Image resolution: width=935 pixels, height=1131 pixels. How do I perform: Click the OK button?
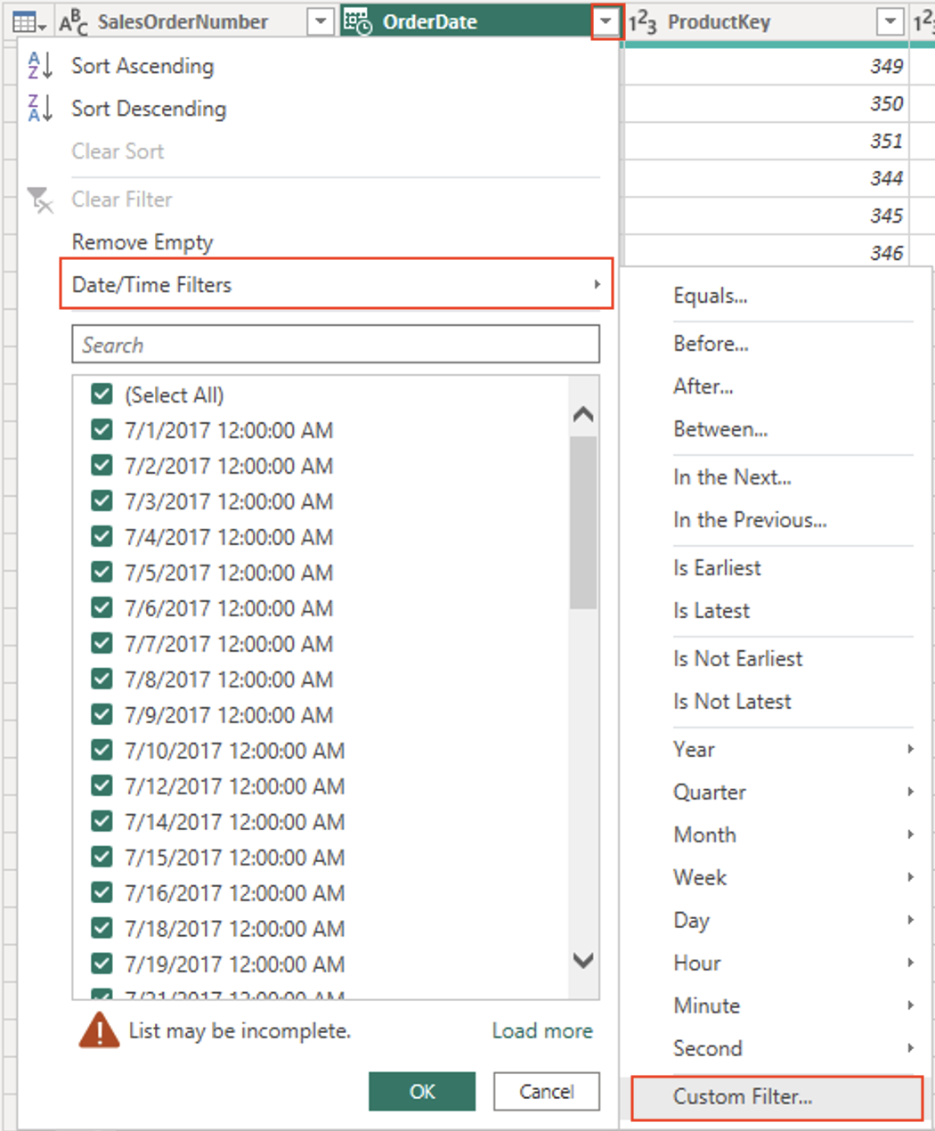(x=422, y=1092)
